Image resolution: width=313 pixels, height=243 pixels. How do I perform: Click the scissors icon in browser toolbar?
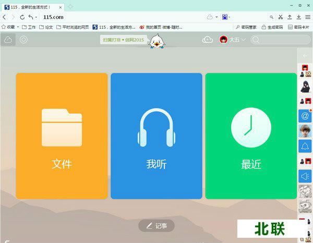281,17
